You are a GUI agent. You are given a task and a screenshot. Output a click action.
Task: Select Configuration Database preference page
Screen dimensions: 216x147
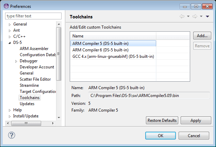point(38,55)
